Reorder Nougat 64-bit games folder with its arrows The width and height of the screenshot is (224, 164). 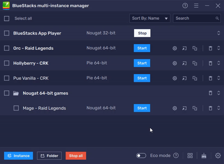click(x=219, y=93)
